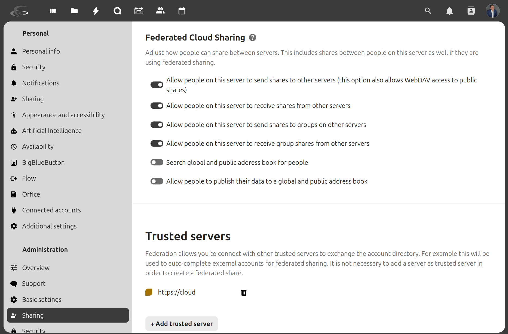
Task: Open Personal info settings
Action: 68,51
